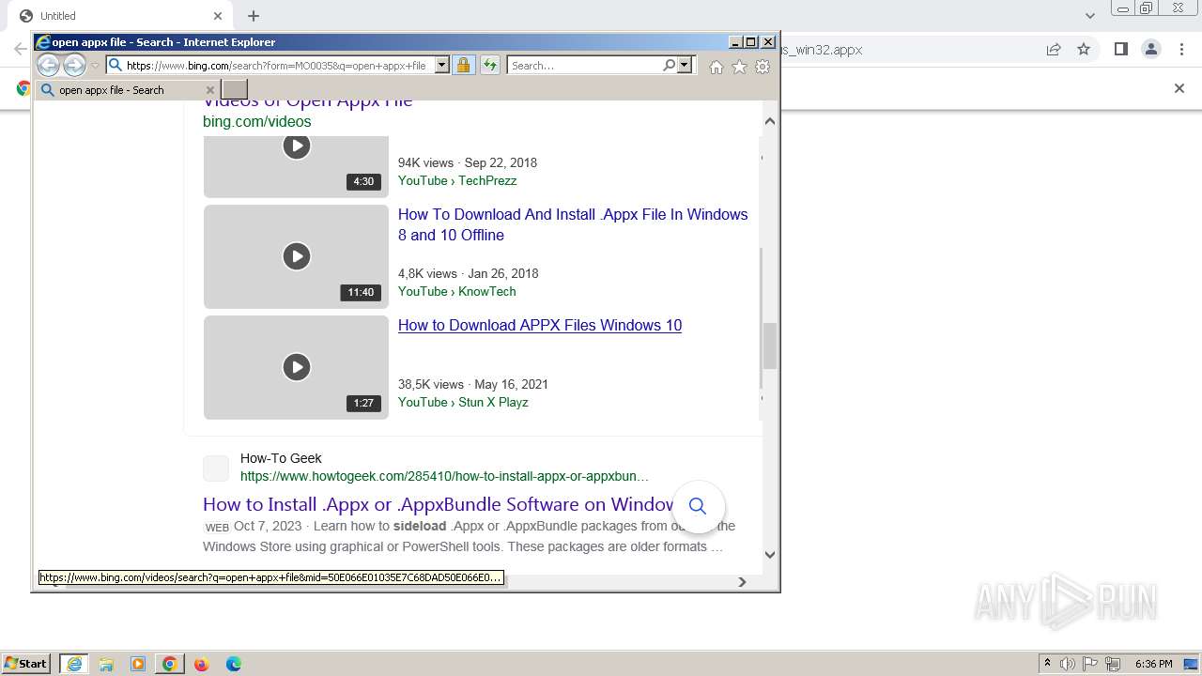Close the Chrome 'Untitled' tab
Viewport: 1202px width, 676px height.
(218, 16)
